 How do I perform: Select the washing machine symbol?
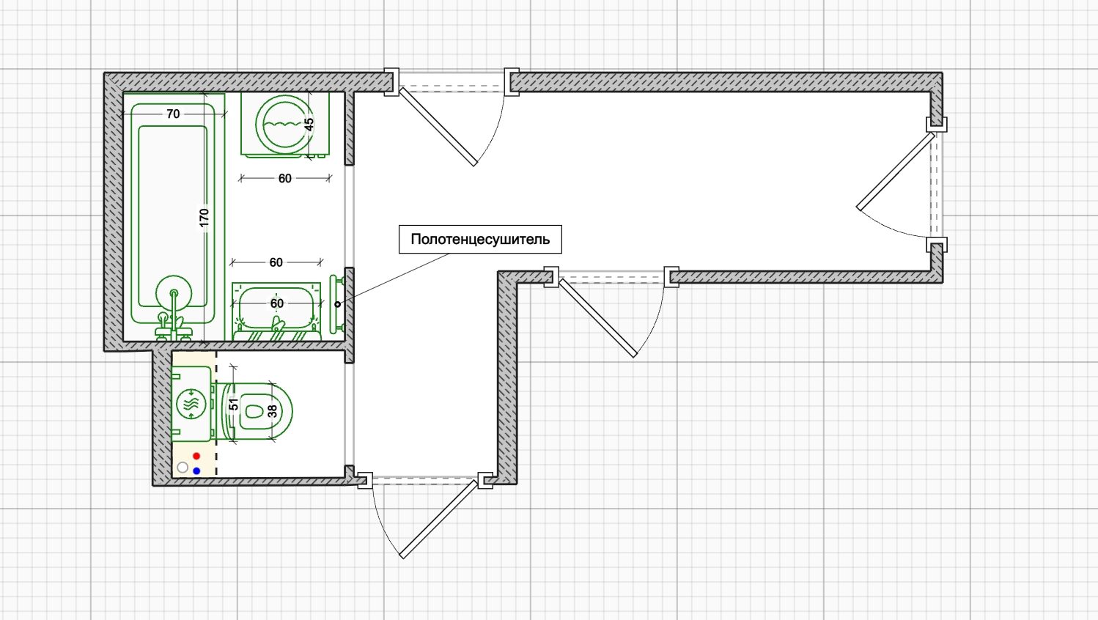tap(285, 125)
